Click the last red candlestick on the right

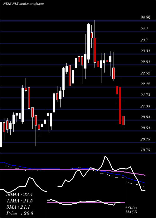click(123, 121)
